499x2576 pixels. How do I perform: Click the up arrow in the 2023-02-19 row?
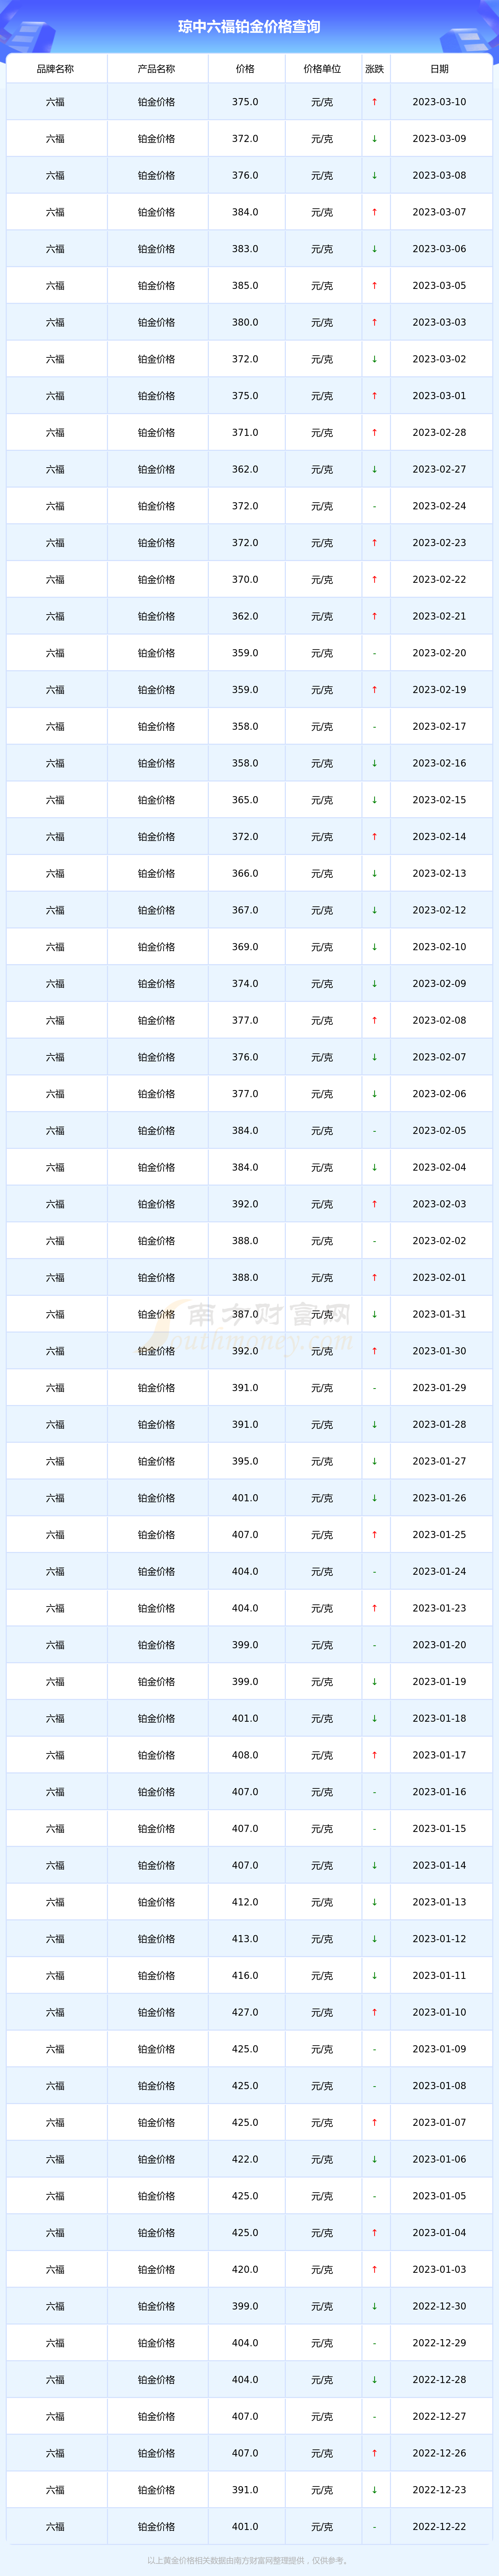[375, 690]
